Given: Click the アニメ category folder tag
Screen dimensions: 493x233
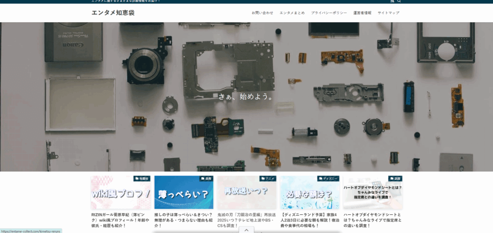Looking at the screenshot, I should click(268, 179).
